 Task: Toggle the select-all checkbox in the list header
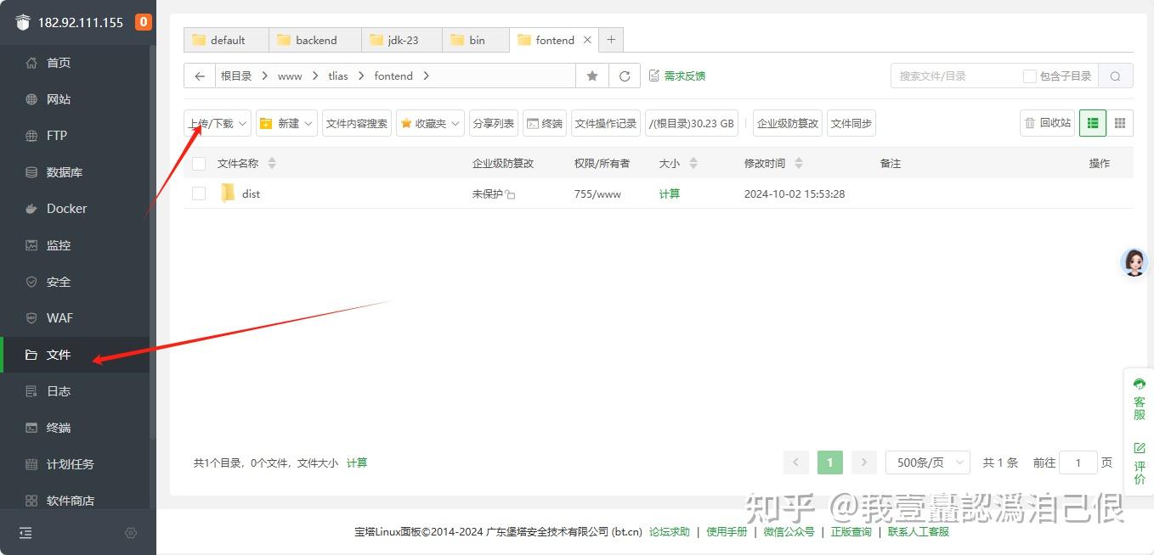pos(198,163)
